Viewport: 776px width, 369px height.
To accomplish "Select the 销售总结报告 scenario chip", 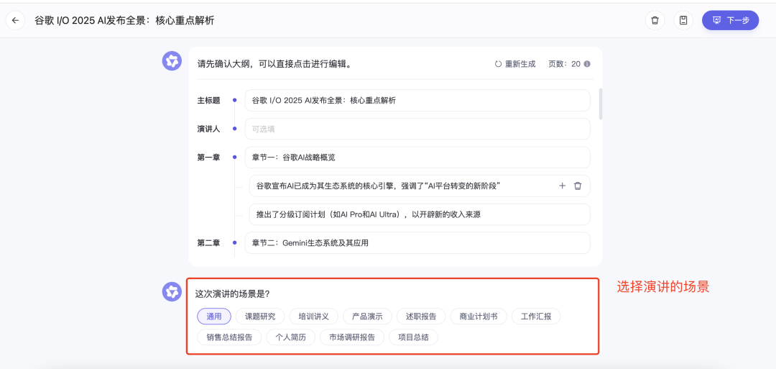I will [x=229, y=337].
